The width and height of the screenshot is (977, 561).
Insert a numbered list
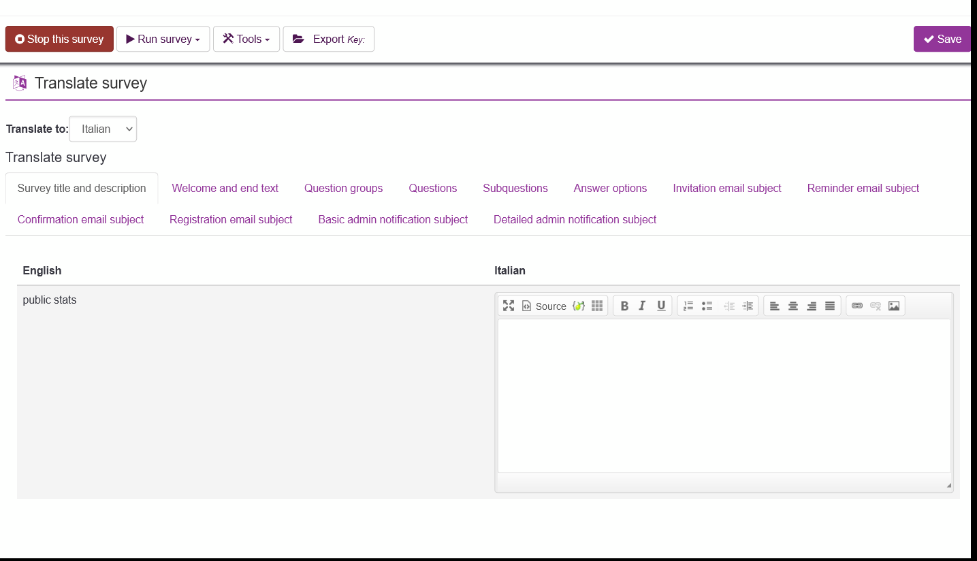pyautogui.click(x=688, y=306)
